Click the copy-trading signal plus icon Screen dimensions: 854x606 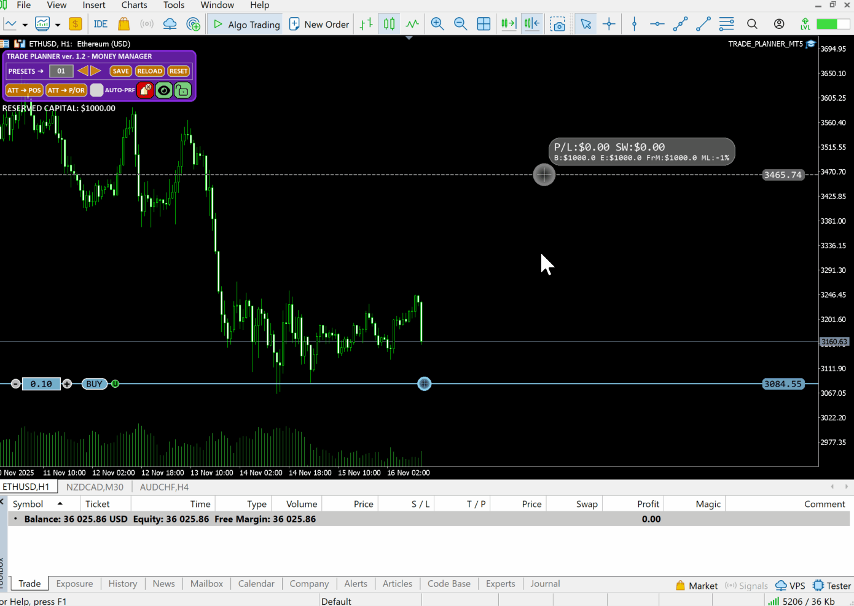(194, 24)
